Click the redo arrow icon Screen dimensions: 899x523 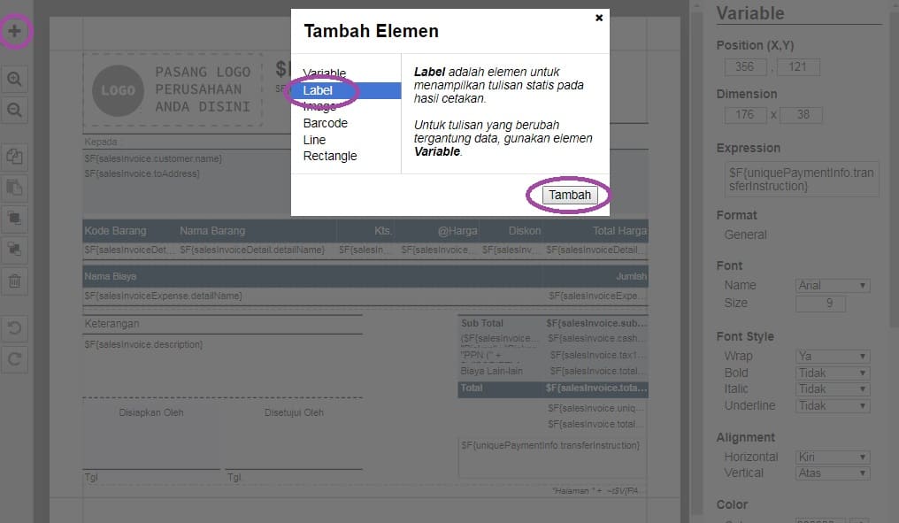pyautogui.click(x=15, y=359)
